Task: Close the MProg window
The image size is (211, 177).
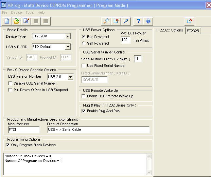Action: click(x=208, y=5)
